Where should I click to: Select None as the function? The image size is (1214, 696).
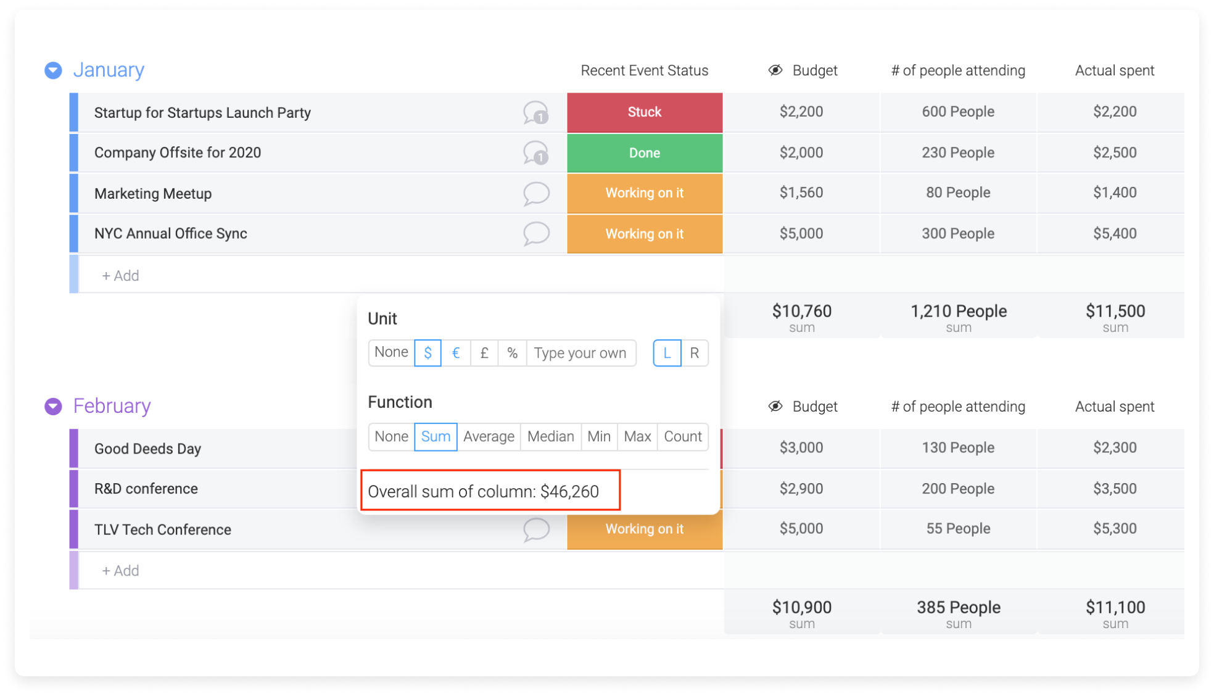[x=391, y=436]
